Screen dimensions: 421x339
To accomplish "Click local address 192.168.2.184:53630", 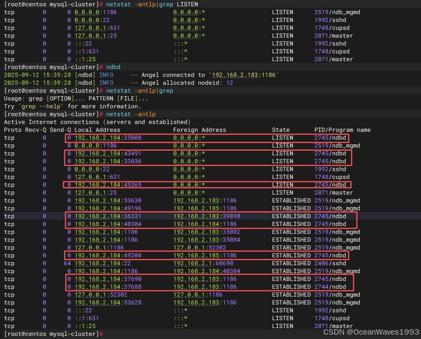I will [108, 200].
